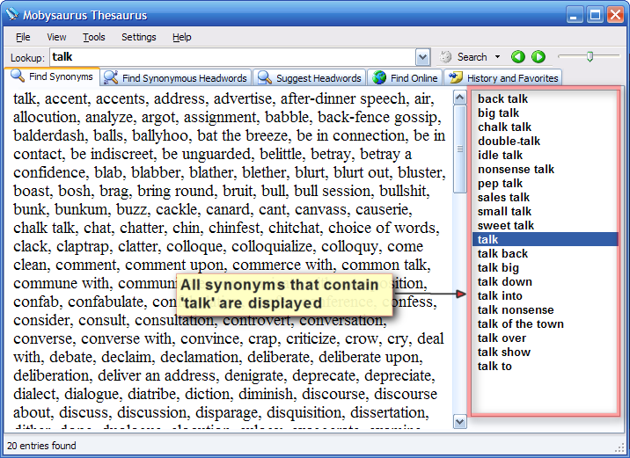Click the Mobysaurus quill title bar icon

point(12,14)
